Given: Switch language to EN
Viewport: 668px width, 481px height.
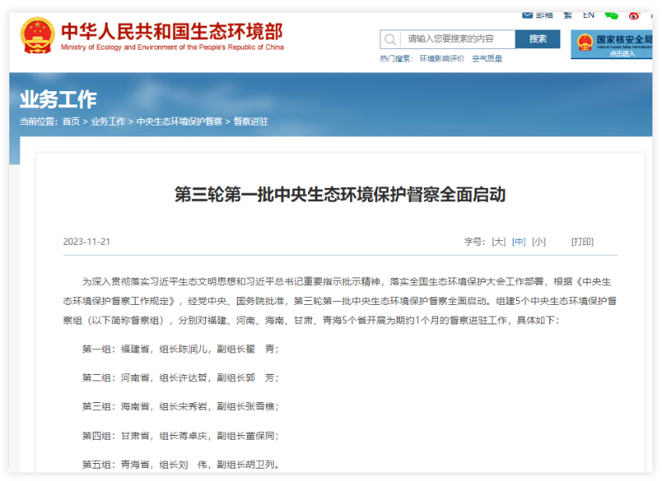Looking at the screenshot, I should click(x=588, y=15).
